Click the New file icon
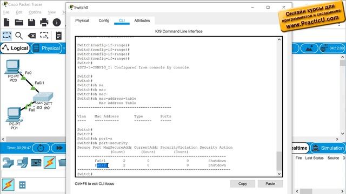Screen dimensions: 346x194 pyautogui.click(x=6, y=22)
